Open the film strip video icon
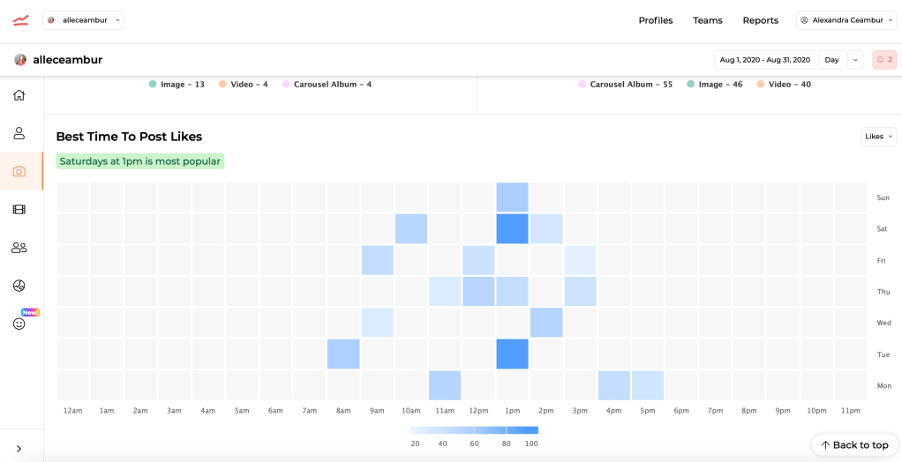Image resolution: width=902 pixels, height=462 pixels. pyautogui.click(x=19, y=209)
